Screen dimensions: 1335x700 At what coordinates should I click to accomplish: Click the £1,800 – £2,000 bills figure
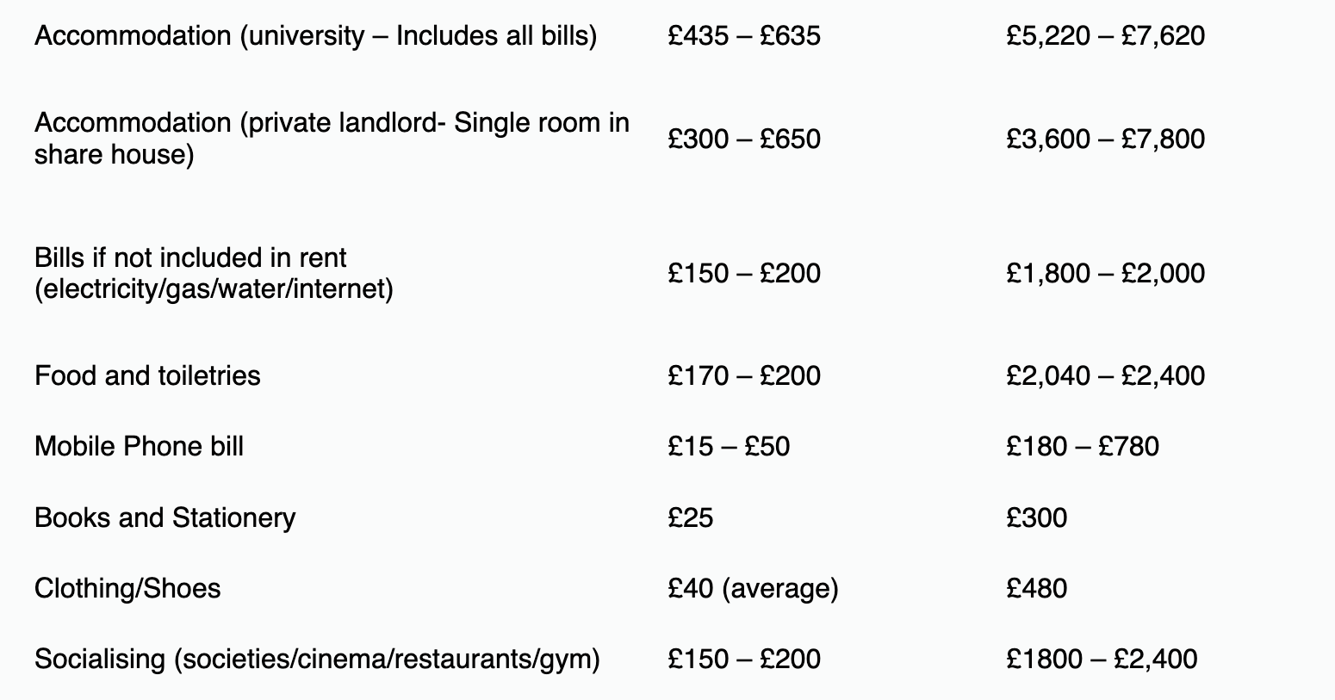(x=1105, y=273)
